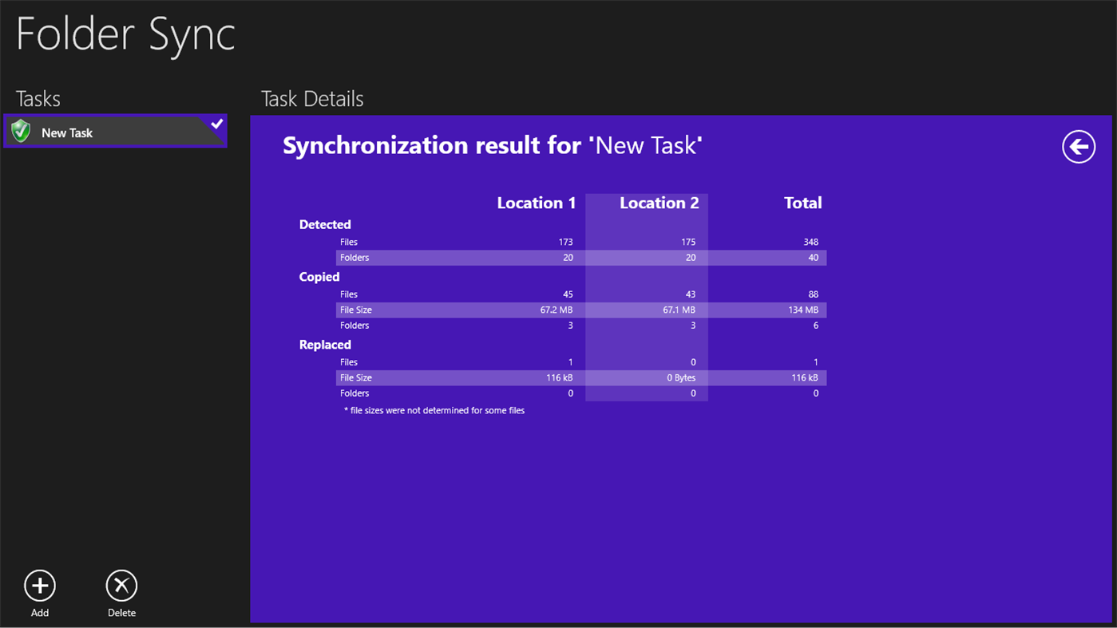Click the circled X of the Delete button
The height and width of the screenshot is (628, 1117).
(121, 585)
